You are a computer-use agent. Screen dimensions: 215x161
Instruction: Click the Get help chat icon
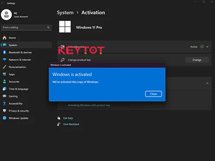coord(59,118)
